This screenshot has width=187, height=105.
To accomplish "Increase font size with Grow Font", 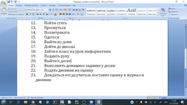I will coord(50,10).
